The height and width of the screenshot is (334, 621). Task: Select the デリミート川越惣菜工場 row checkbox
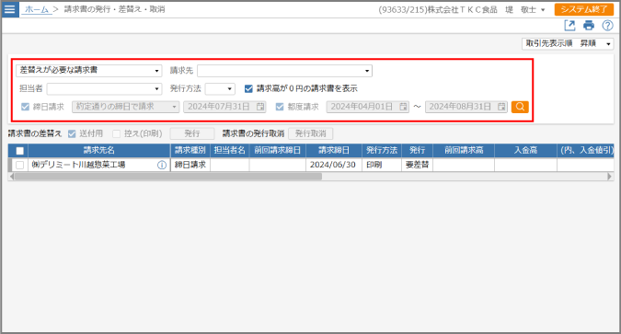[20, 165]
